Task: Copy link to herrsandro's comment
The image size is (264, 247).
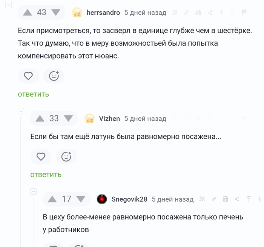Action: click(186, 13)
